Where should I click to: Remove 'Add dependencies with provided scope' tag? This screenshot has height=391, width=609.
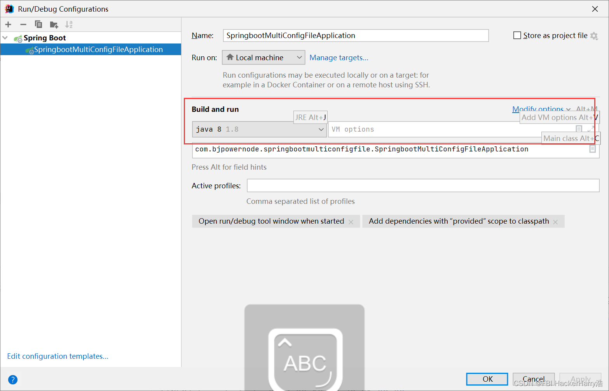(x=555, y=222)
